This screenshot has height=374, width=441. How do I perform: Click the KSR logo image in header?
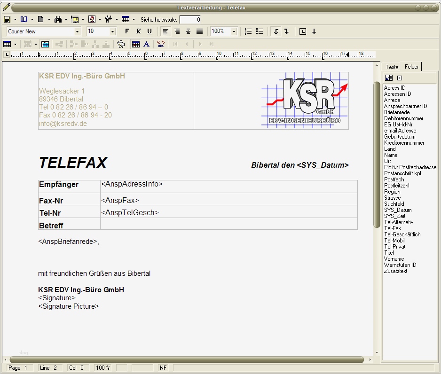tap(305, 101)
